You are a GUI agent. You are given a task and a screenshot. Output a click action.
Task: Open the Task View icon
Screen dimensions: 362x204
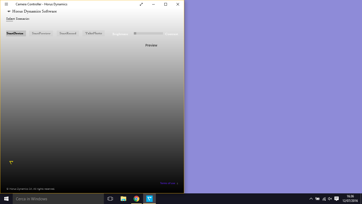(x=110, y=199)
